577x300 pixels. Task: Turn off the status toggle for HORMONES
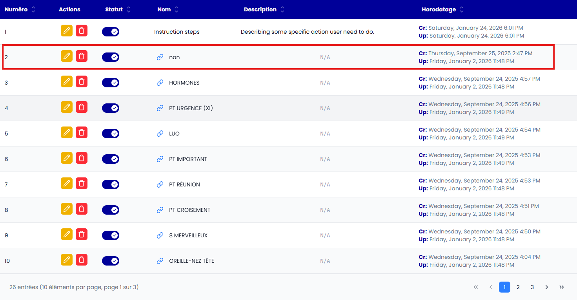111,82
